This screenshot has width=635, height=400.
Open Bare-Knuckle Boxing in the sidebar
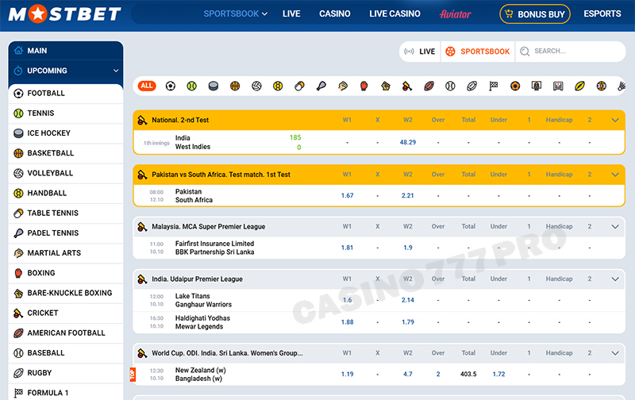(x=66, y=293)
